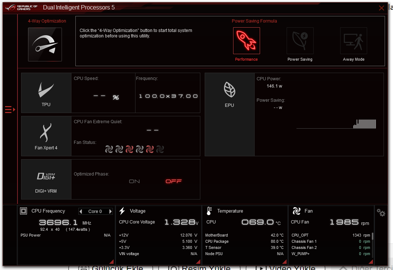Open the EPU panel
Viewport: 393px width, 270px height.
pyautogui.click(x=229, y=114)
